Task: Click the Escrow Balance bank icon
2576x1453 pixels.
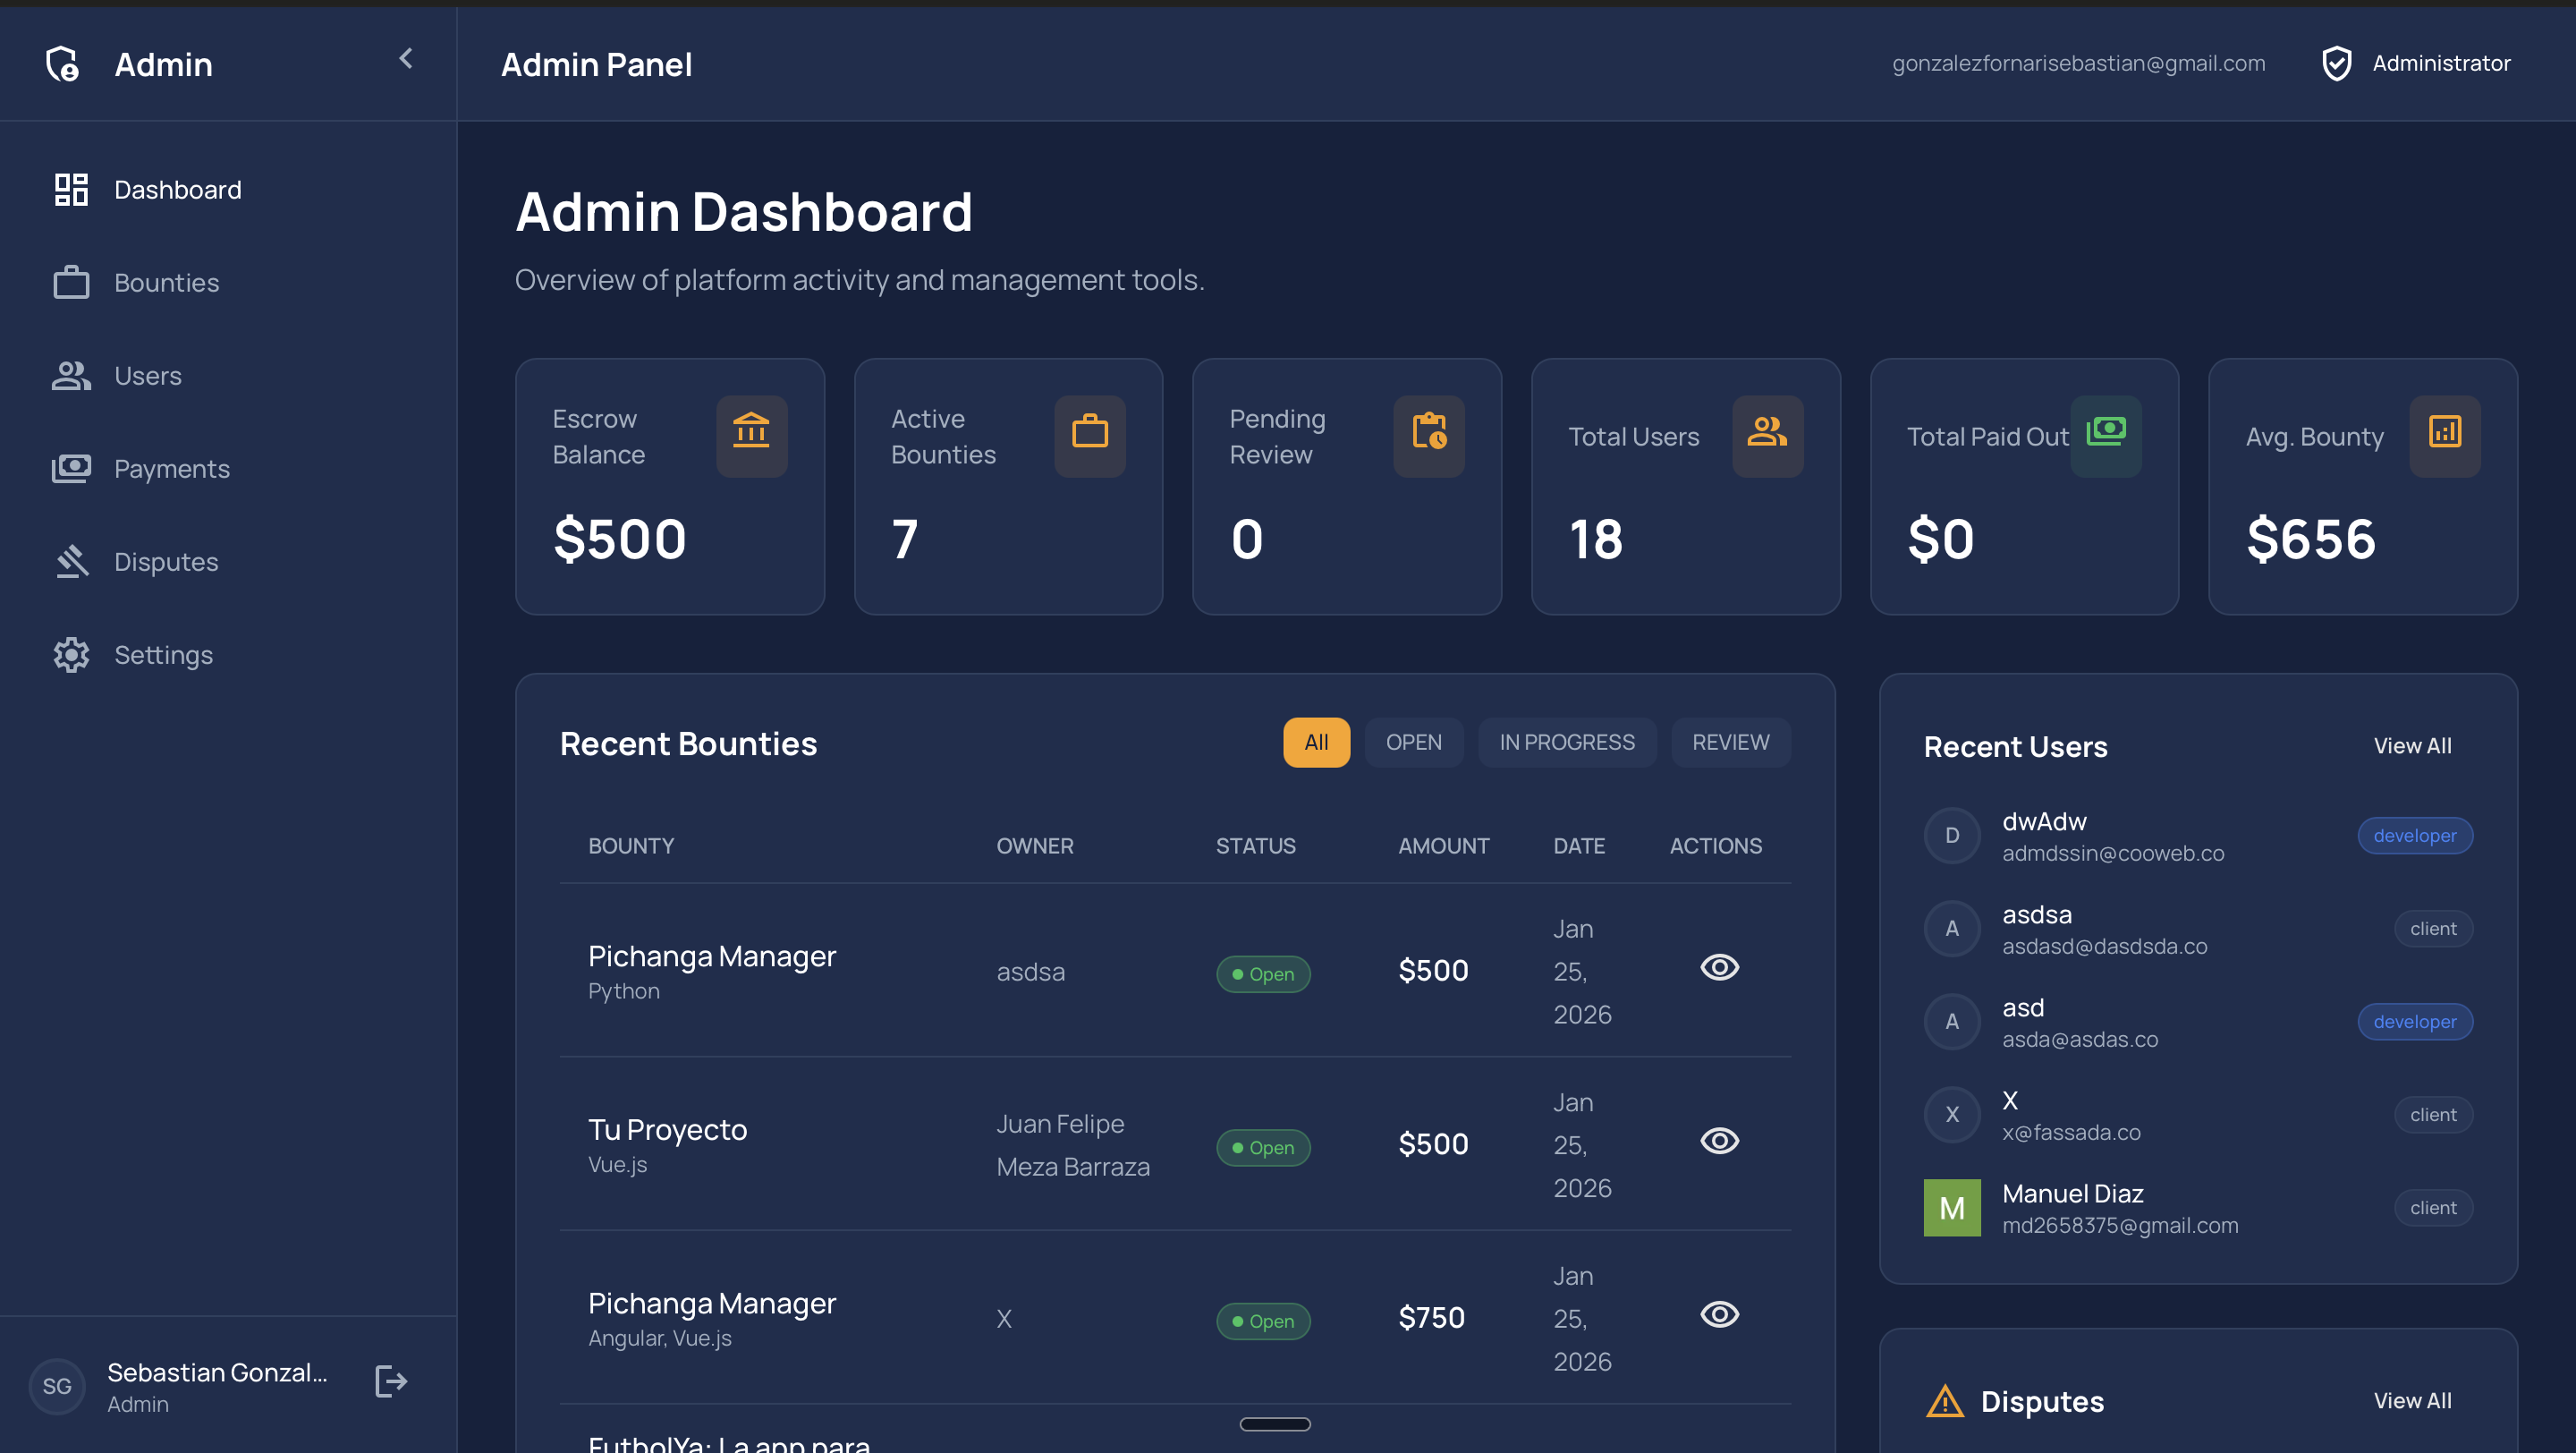Action: coord(751,434)
